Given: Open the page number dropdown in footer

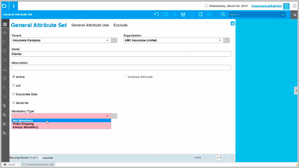Looking at the screenshot, I should point(218,158).
